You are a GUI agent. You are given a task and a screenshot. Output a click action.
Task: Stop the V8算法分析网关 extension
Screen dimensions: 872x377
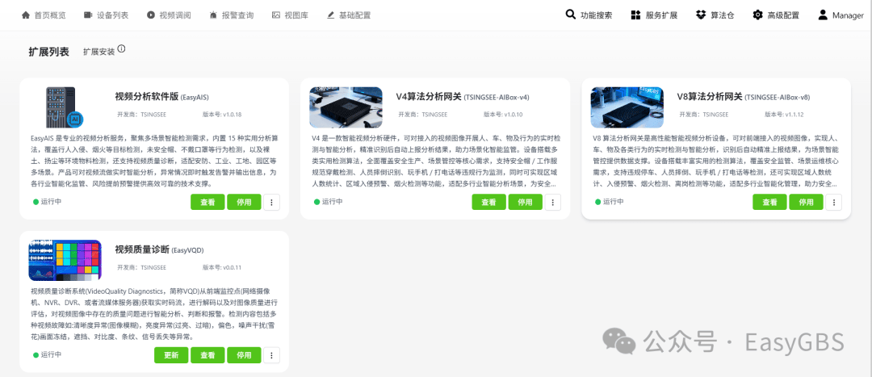point(806,202)
